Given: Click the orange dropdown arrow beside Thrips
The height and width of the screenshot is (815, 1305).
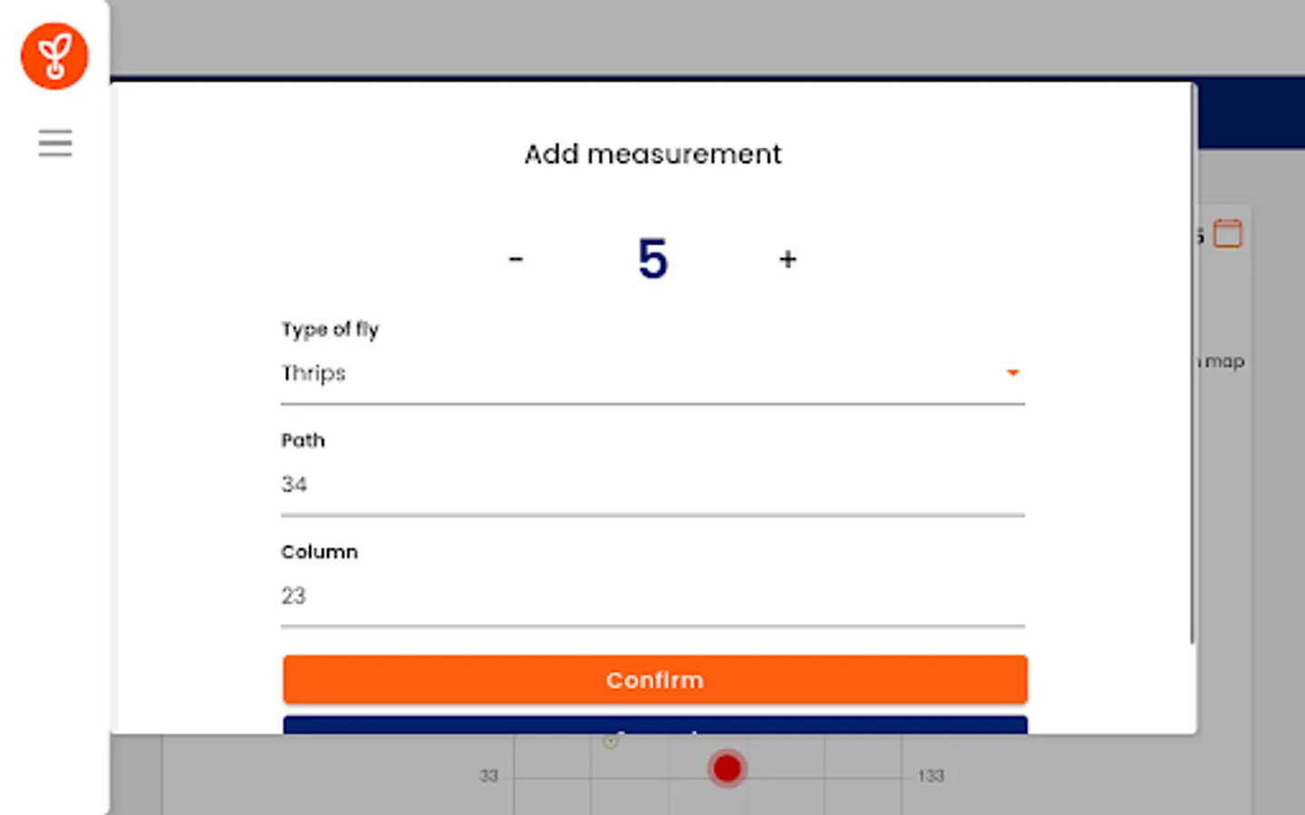Looking at the screenshot, I should coord(1012,373).
